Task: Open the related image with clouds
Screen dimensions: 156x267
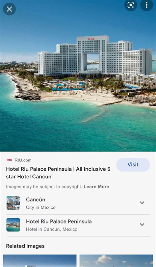Action: pyautogui.click(x=116, y=261)
